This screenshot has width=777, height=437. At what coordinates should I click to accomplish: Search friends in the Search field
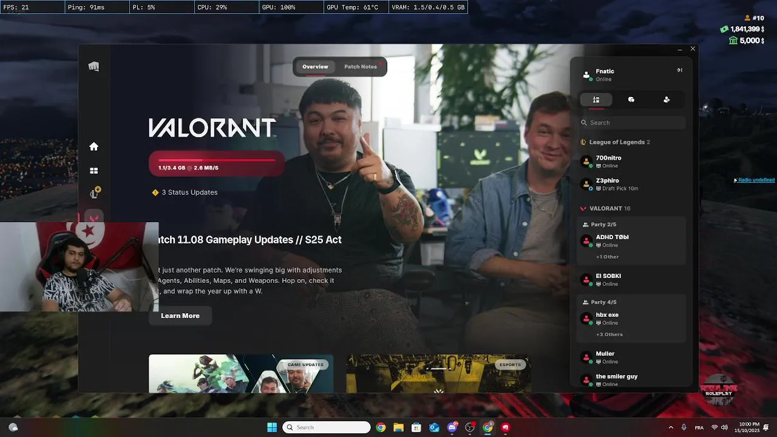pyautogui.click(x=632, y=123)
